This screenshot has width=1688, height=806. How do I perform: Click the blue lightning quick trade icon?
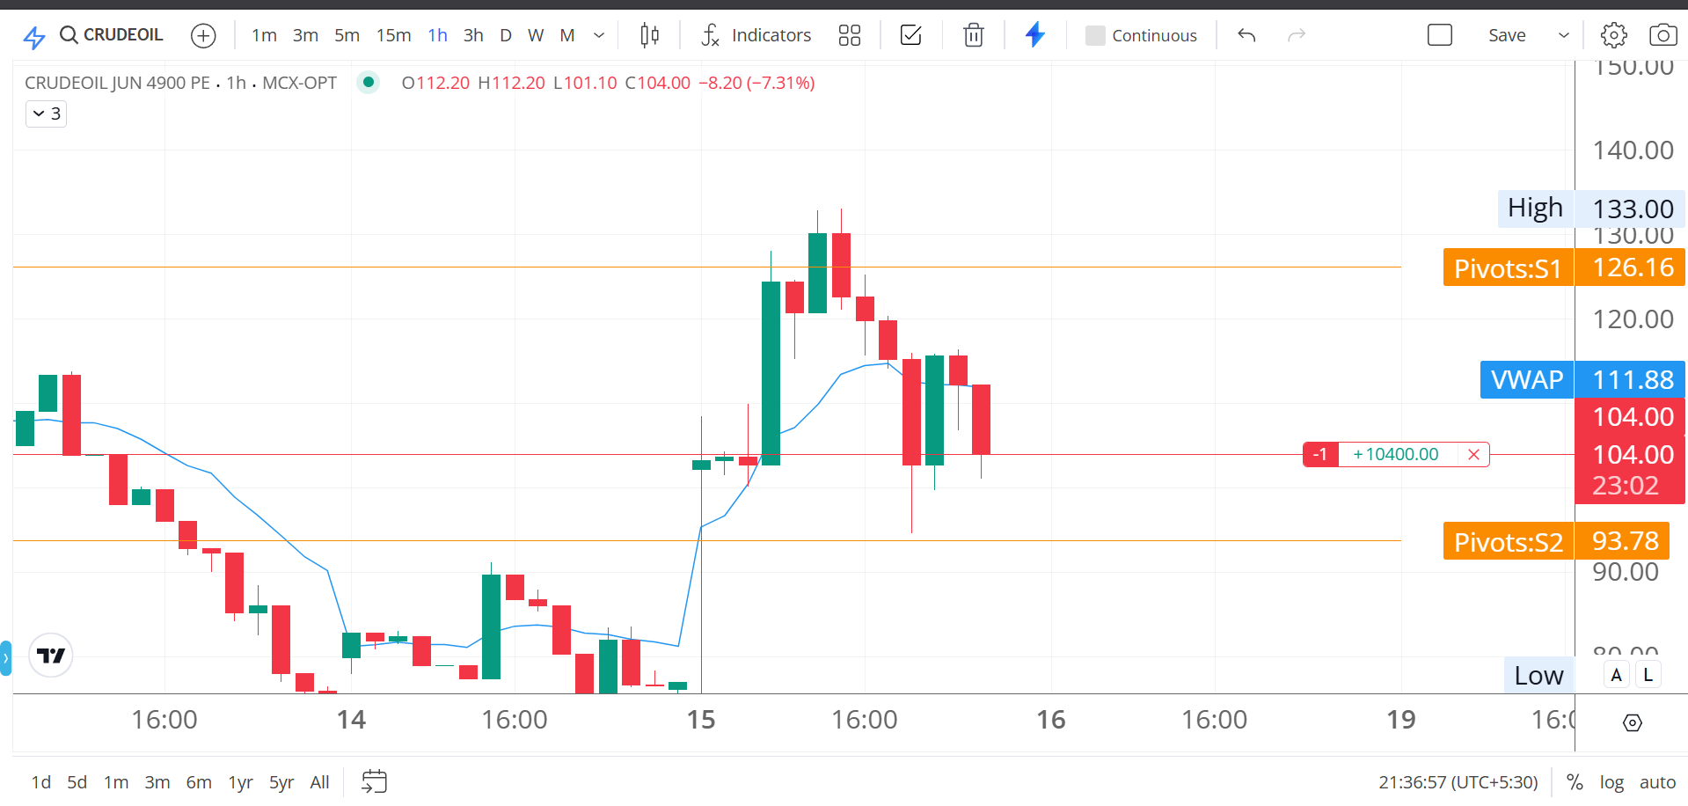tap(1035, 35)
